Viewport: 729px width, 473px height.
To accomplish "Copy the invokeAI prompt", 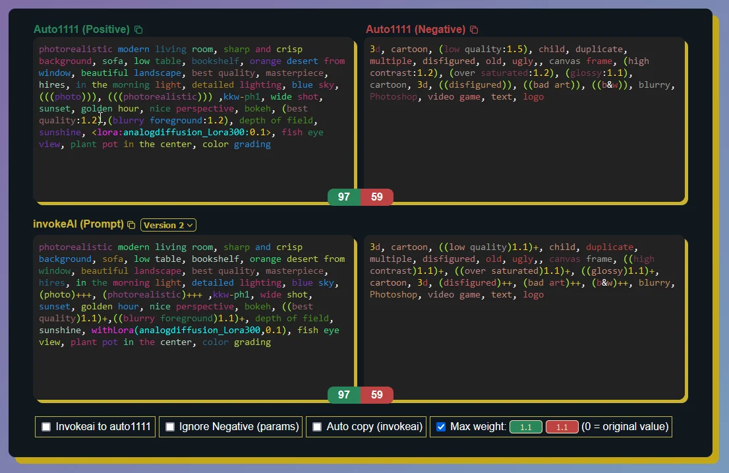I will [131, 225].
